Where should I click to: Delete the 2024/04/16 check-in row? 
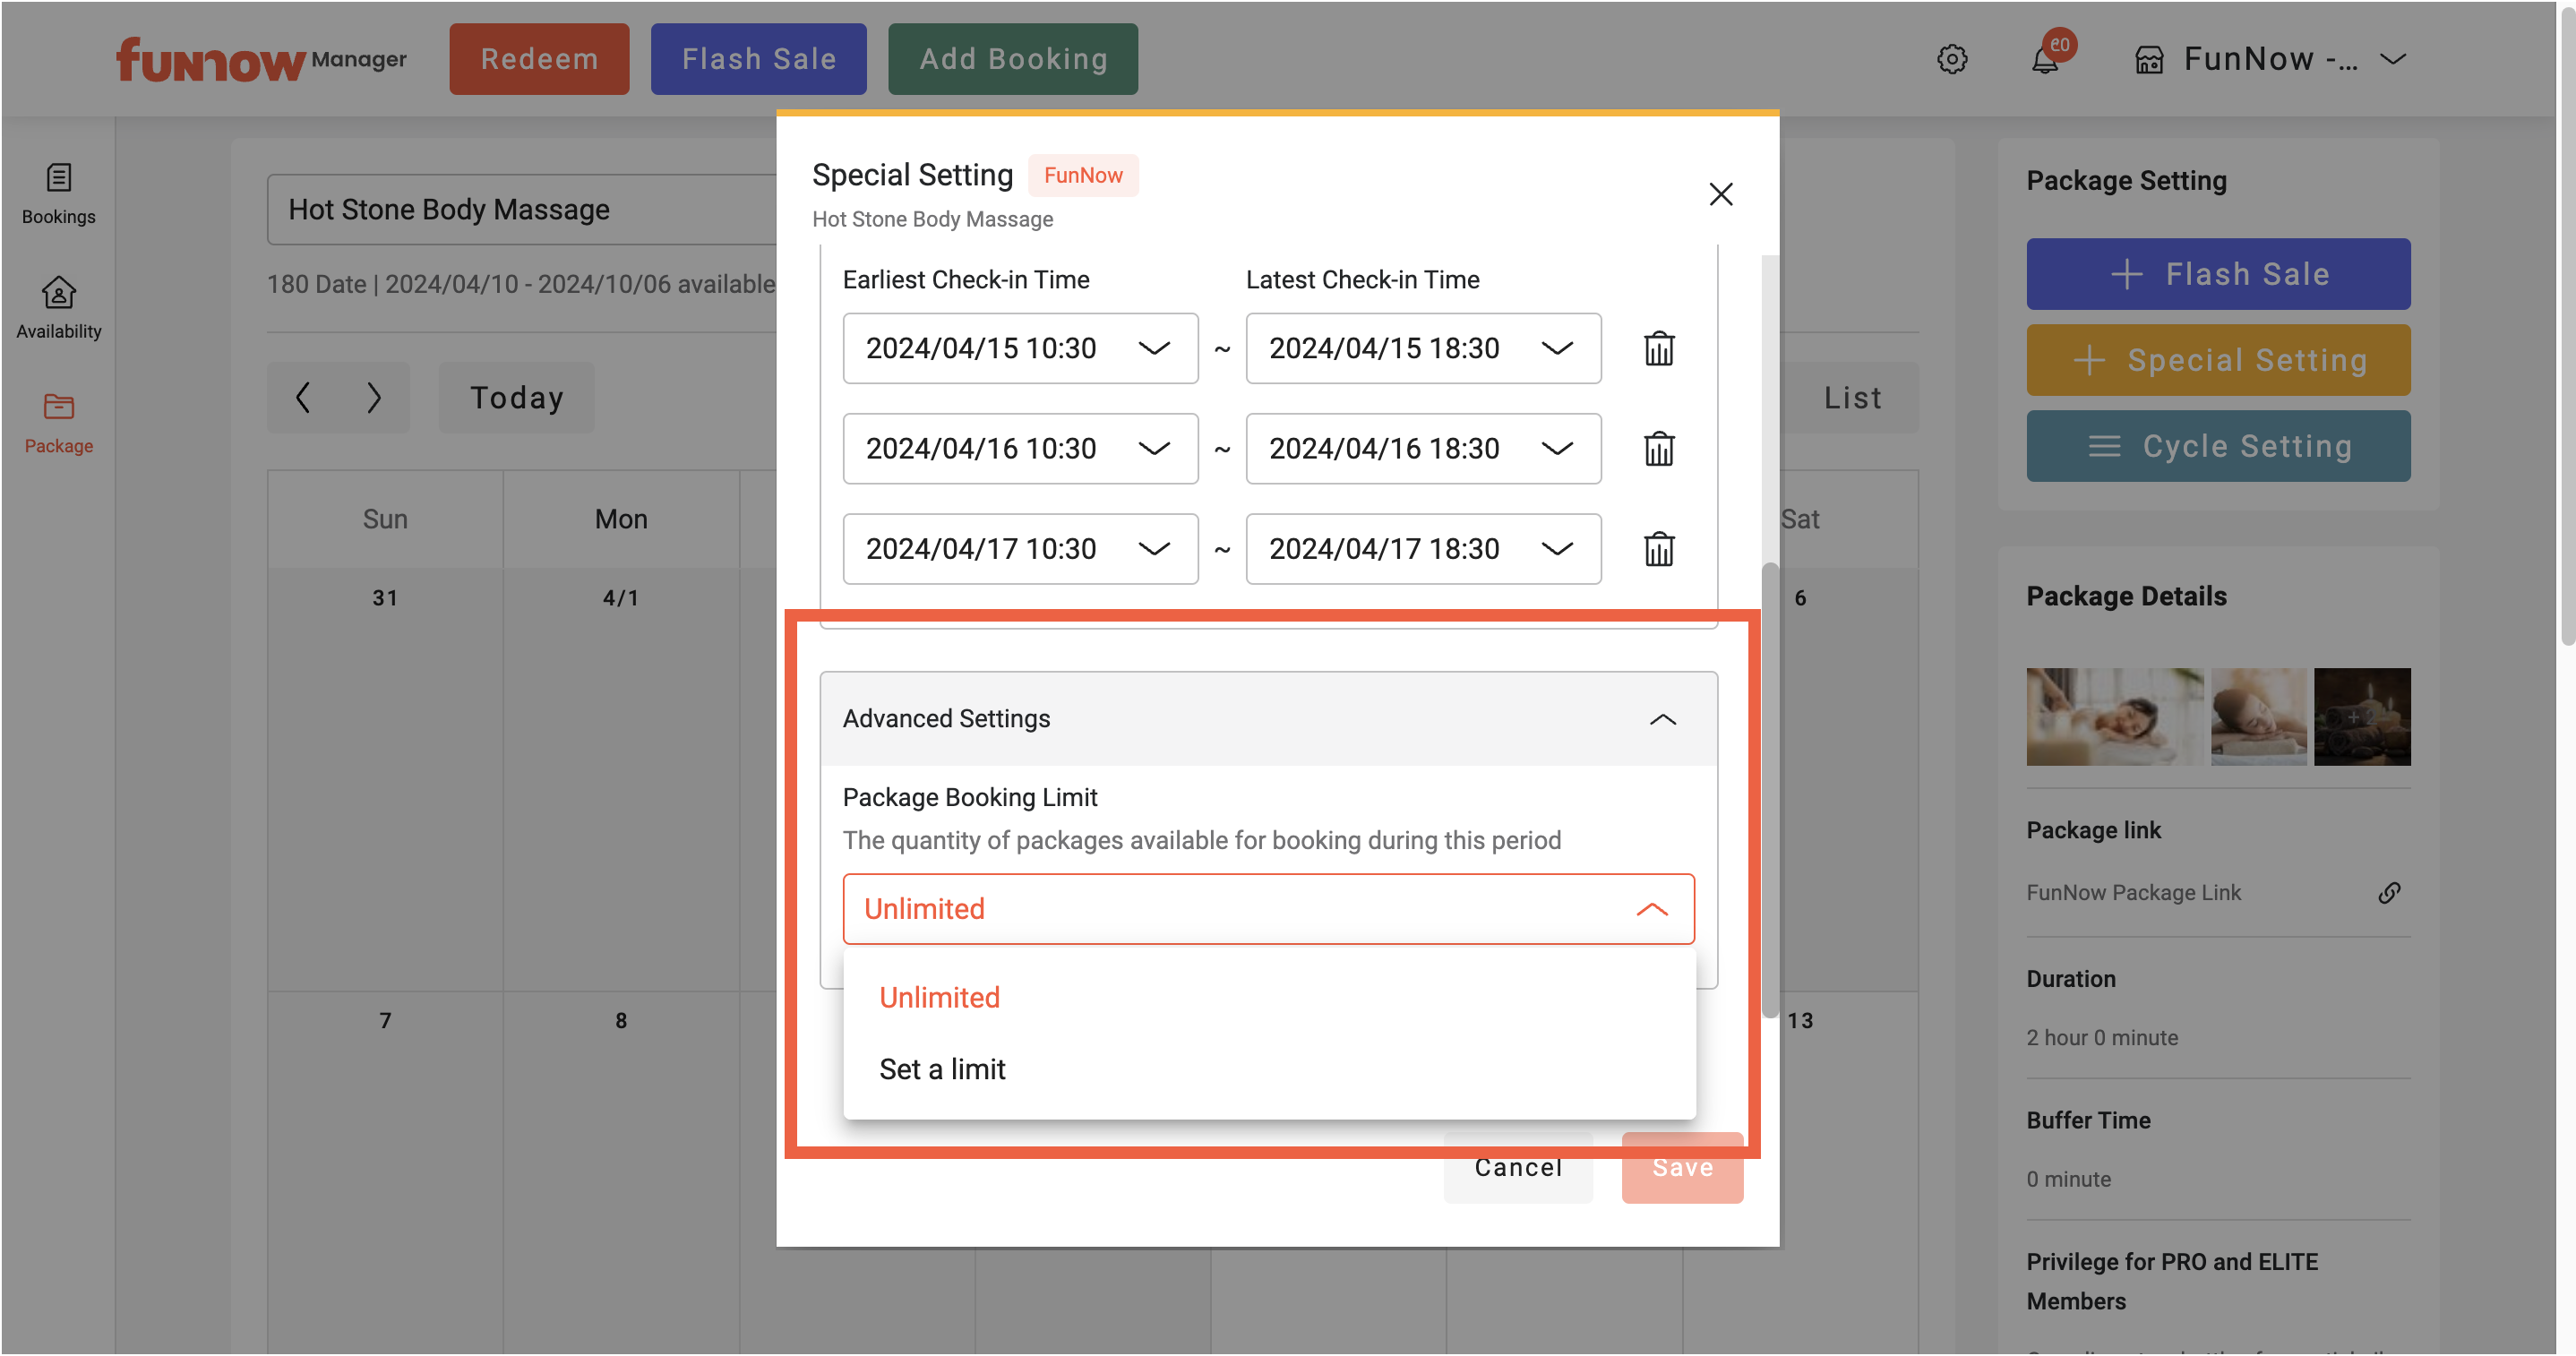coord(1659,448)
